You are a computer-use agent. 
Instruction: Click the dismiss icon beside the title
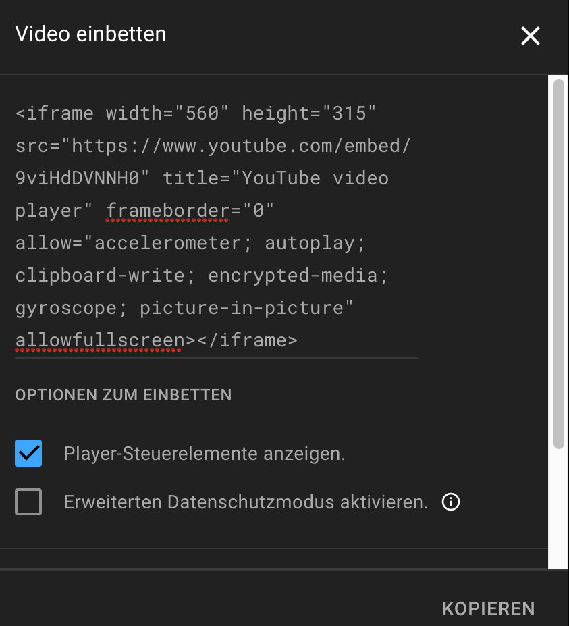531,36
